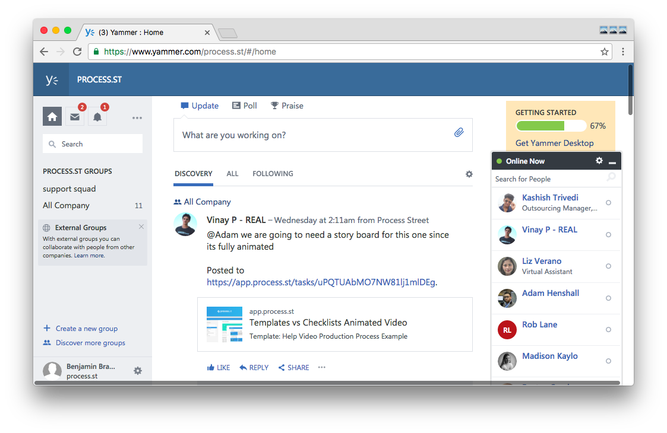
Task: Click the browser forward arrow
Action: pyautogui.click(x=61, y=52)
